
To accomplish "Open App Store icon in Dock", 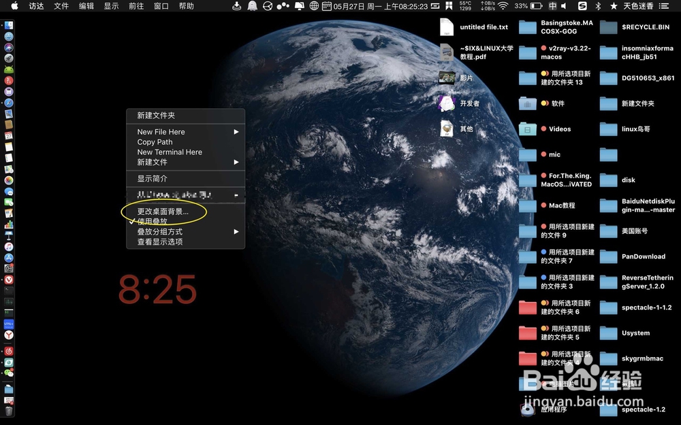I will click(x=9, y=258).
